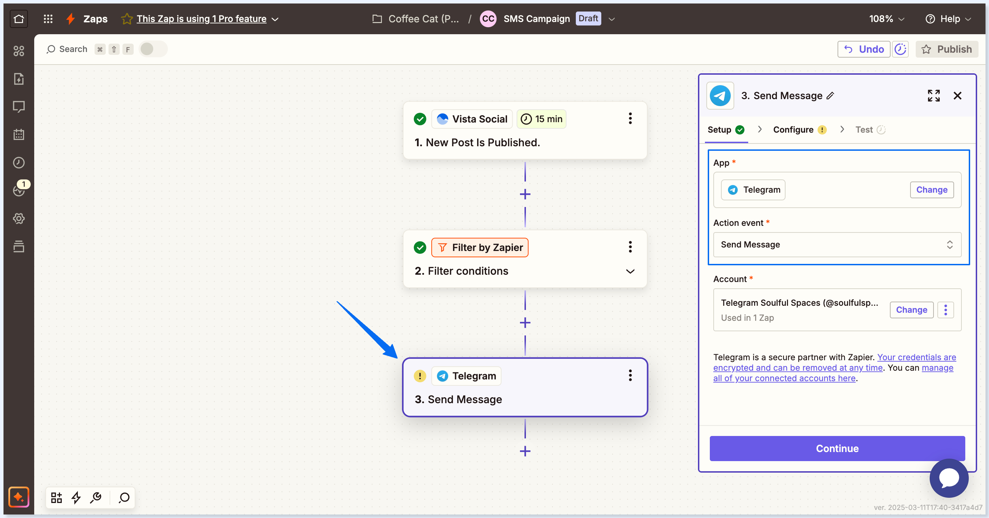Open the sidebar history clock icon
Viewport: 989px width, 518px height.
(x=19, y=163)
